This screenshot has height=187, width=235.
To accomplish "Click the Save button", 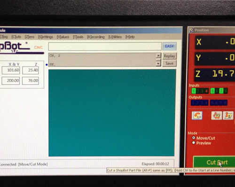I will click(x=169, y=63).
